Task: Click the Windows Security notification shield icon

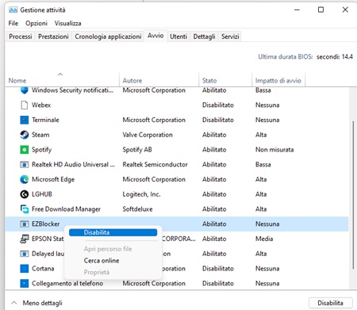Action: coord(25,90)
